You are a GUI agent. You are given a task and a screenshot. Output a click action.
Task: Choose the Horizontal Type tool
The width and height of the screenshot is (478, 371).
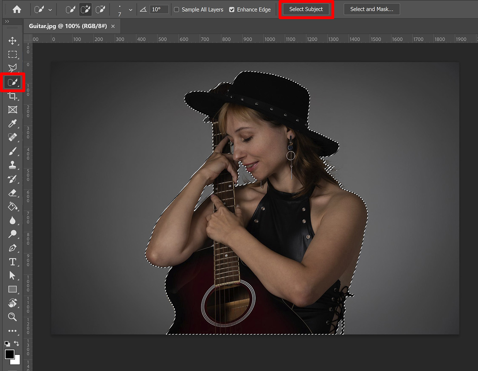point(12,262)
